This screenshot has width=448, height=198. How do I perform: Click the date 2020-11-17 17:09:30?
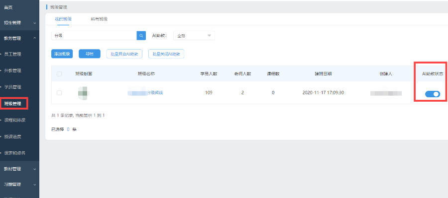[323, 93]
